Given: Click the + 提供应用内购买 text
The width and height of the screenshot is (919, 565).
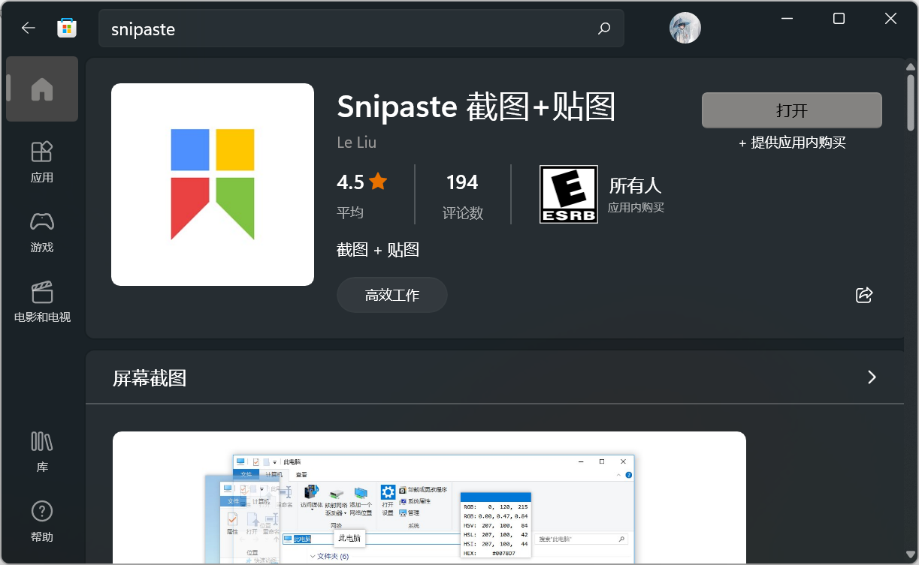Looking at the screenshot, I should 792,143.
